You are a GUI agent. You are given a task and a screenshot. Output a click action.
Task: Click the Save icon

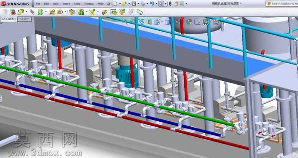click(134, 4)
